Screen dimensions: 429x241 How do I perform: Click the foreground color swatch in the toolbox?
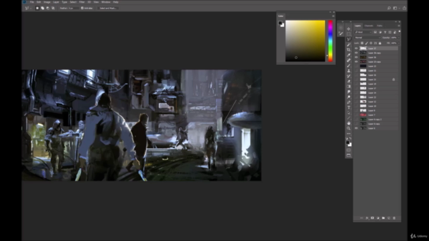348,143
